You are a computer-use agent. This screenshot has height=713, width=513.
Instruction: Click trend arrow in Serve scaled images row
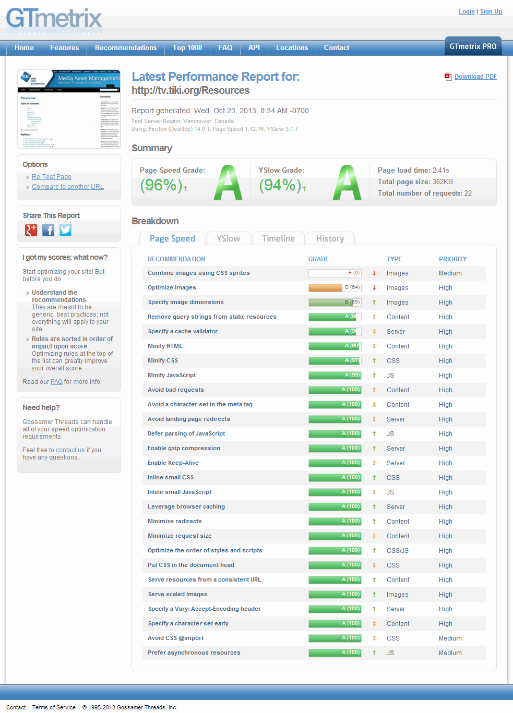click(x=374, y=595)
